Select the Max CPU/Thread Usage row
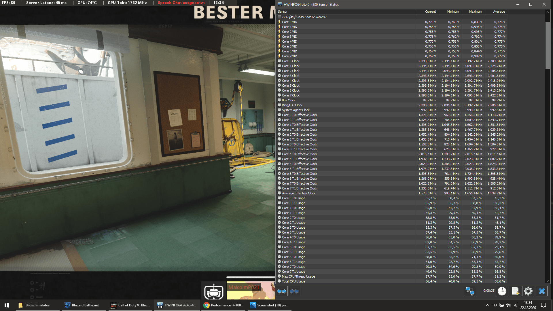Screen dimensions: 553x311 391,276
